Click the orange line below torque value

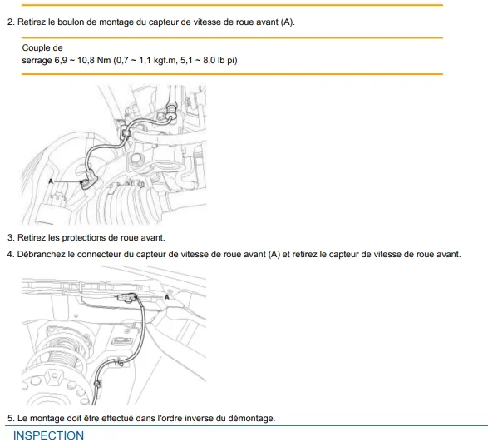pyautogui.click(x=232, y=74)
